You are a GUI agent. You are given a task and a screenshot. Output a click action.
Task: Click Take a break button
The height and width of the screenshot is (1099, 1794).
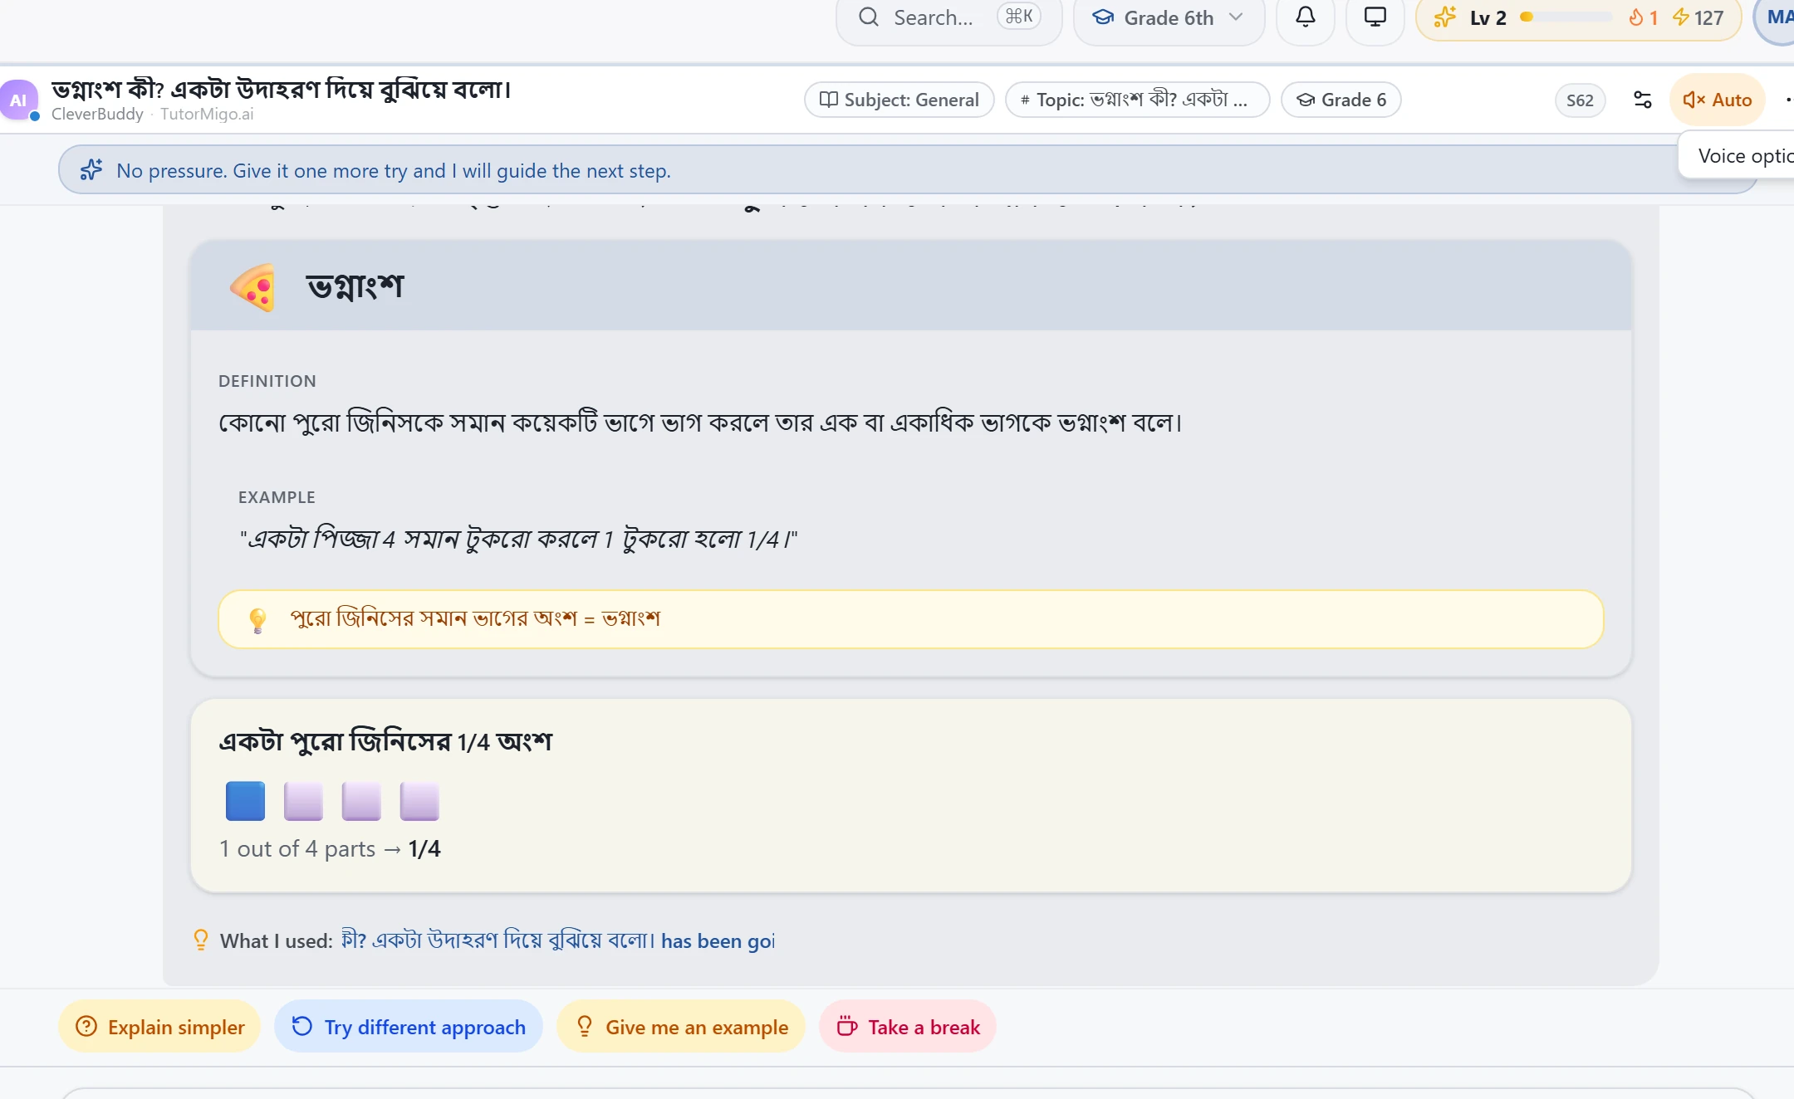pyautogui.click(x=908, y=1027)
